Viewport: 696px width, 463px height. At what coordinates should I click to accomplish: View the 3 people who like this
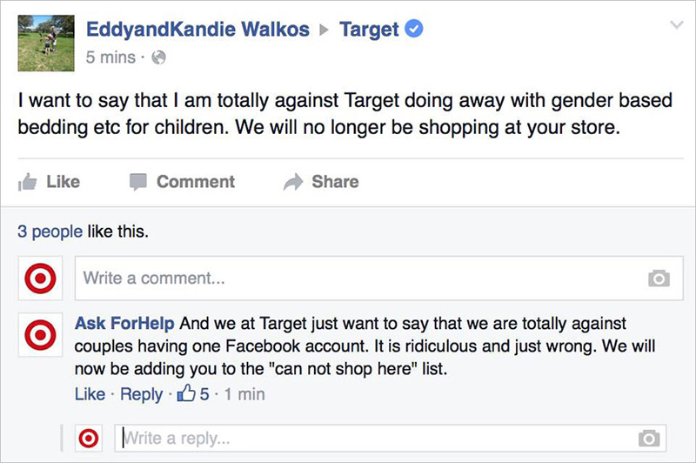coord(50,231)
